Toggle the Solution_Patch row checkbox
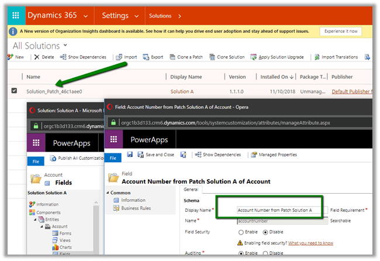Screen dimensions: 380x261 coord(14,91)
